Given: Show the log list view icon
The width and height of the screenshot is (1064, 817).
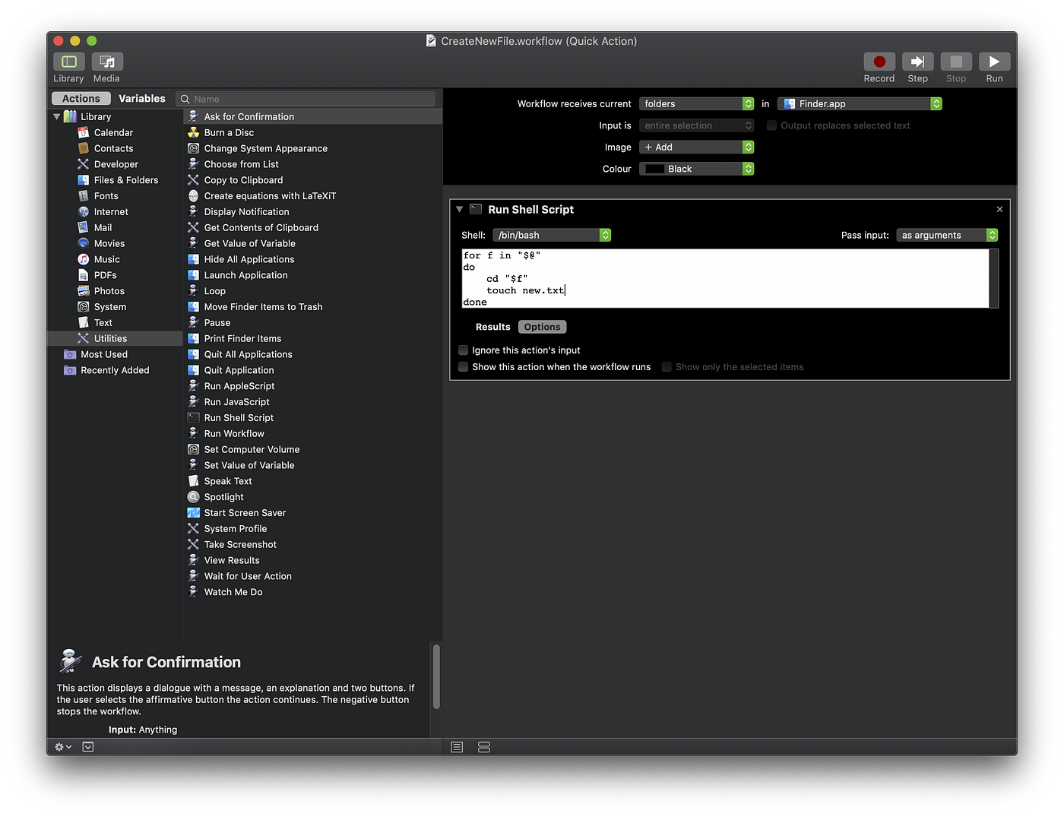Looking at the screenshot, I should (x=457, y=747).
